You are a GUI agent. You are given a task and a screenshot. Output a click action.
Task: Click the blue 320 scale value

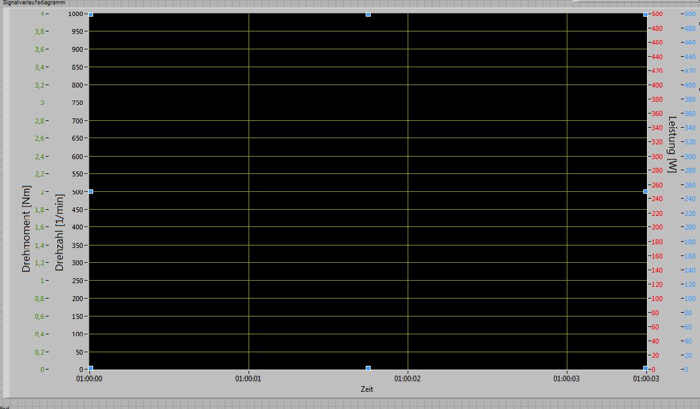click(x=690, y=142)
